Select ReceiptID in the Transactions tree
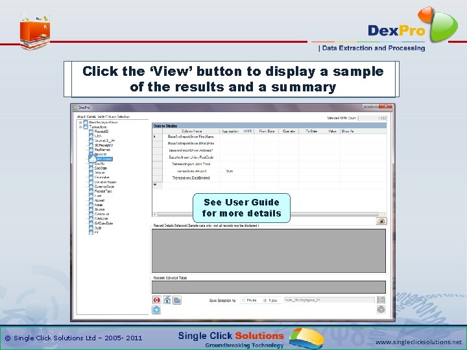Screen dimensions: 467x350 coord(101,132)
